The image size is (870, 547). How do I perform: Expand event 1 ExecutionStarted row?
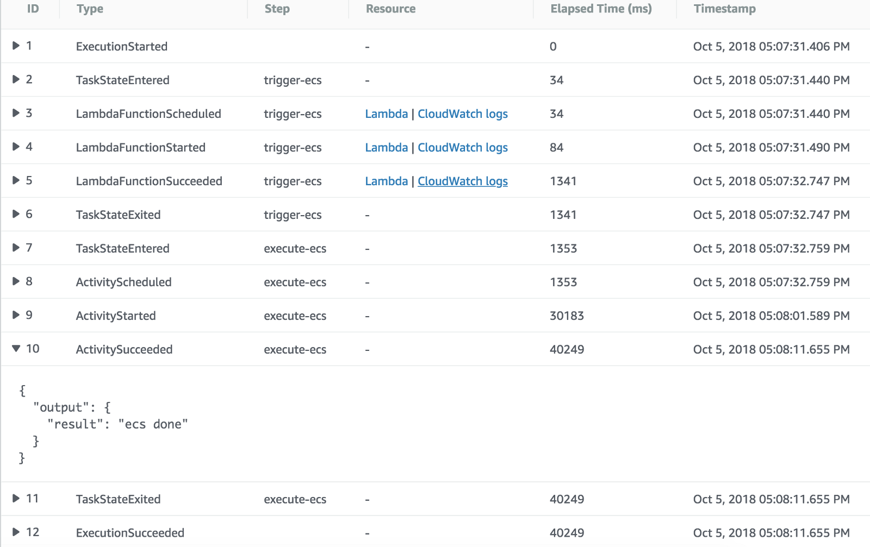pyautogui.click(x=16, y=46)
